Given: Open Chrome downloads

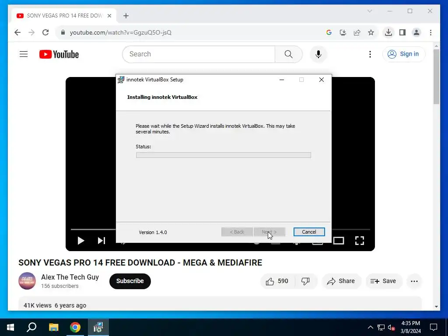Looking at the screenshot, I should click(x=388, y=32).
